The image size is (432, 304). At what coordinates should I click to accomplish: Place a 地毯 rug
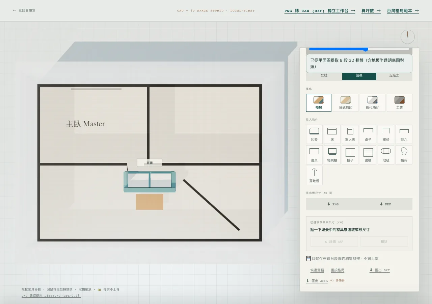pos(386,155)
